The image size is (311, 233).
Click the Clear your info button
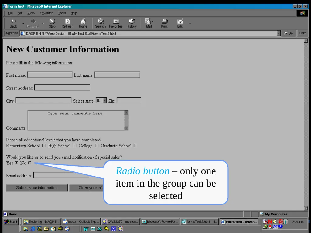(87, 188)
